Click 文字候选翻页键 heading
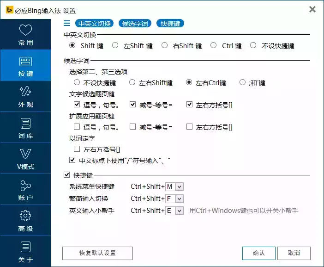324x267 pixels. tap(92, 94)
